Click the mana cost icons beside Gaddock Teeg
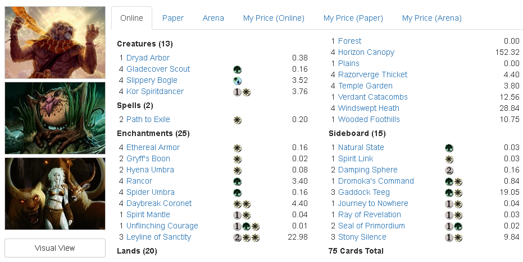 point(453,193)
